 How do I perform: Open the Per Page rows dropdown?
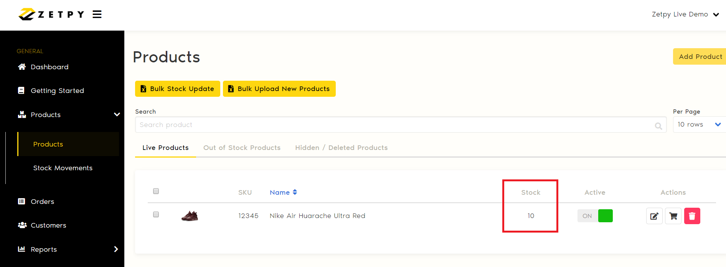tap(699, 125)
